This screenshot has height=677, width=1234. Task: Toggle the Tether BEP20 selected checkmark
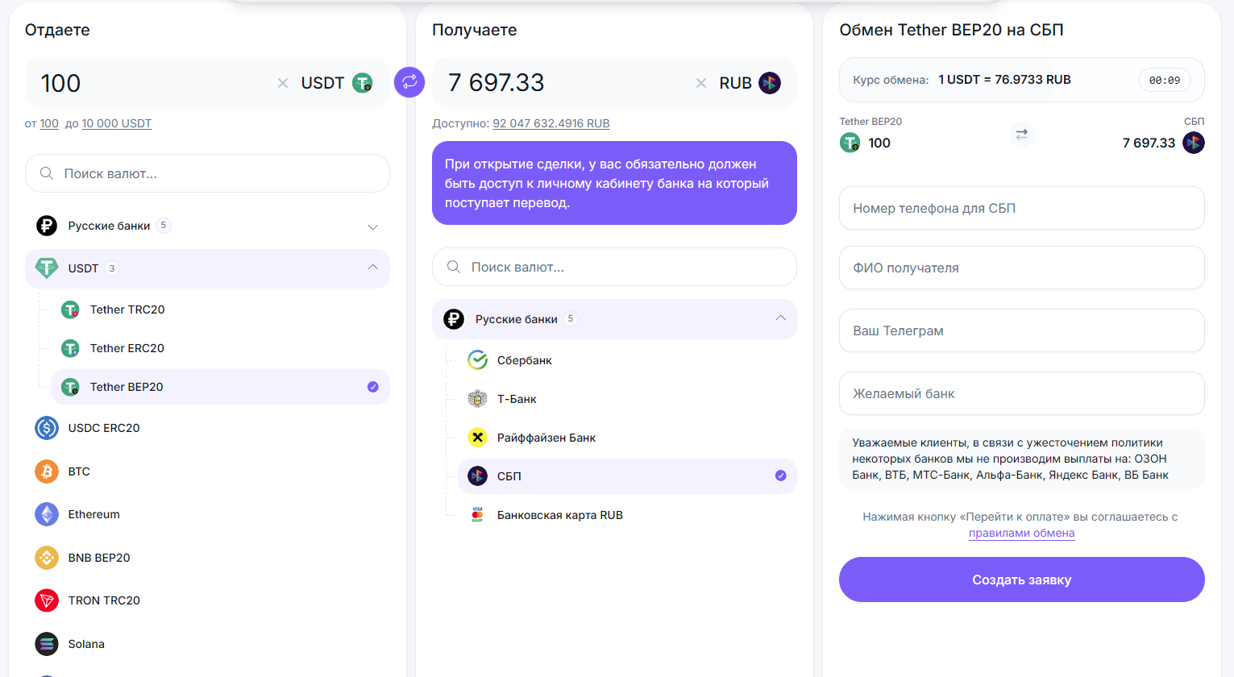[x=373, y=387]
